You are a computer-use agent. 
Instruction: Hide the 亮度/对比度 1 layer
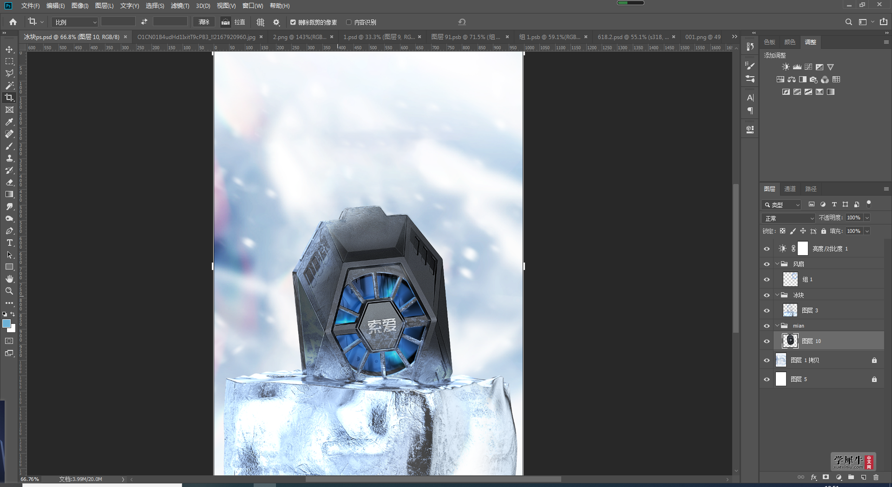(x=767, y=249)
